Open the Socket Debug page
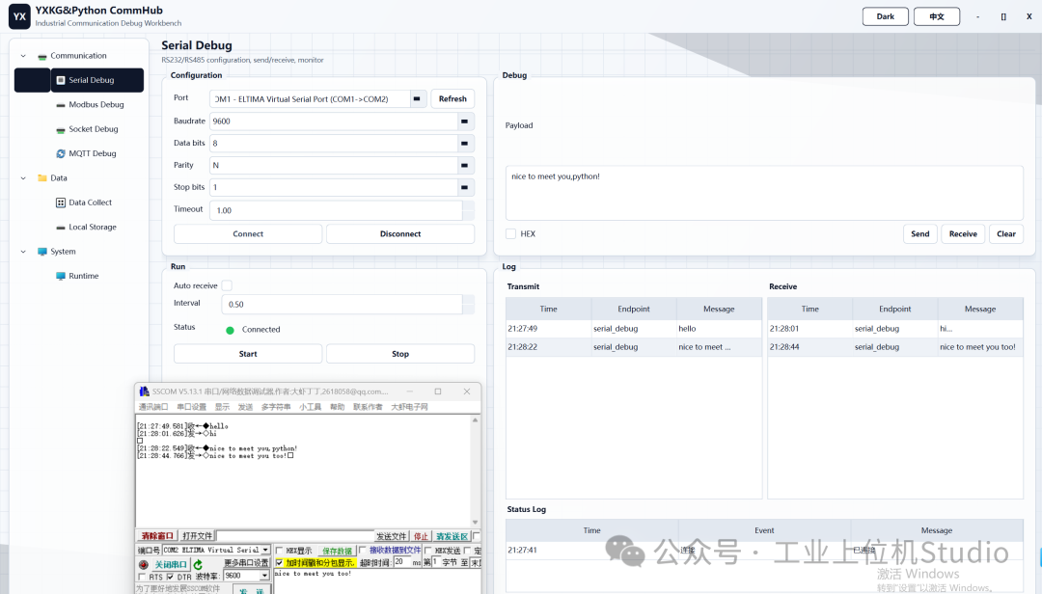This screenshot has width=1042, height=594. [x=93, y=129]
